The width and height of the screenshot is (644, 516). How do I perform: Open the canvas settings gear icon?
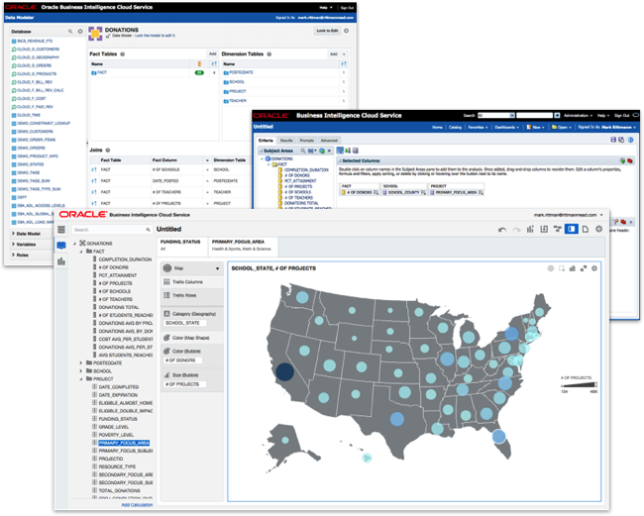coord(598,229)
